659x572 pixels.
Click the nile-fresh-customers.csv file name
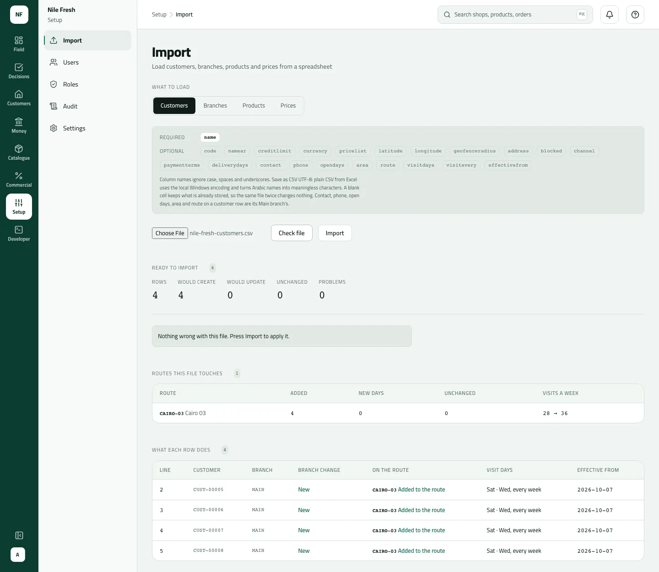tap(221, 233)
